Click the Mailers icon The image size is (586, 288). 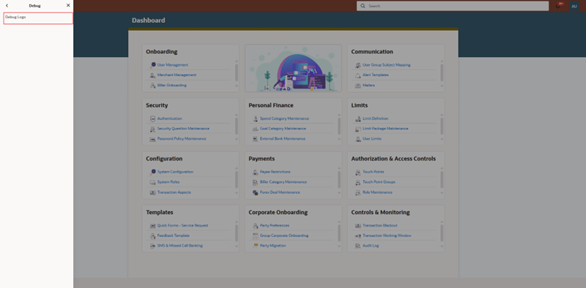(x=357, y=86)
